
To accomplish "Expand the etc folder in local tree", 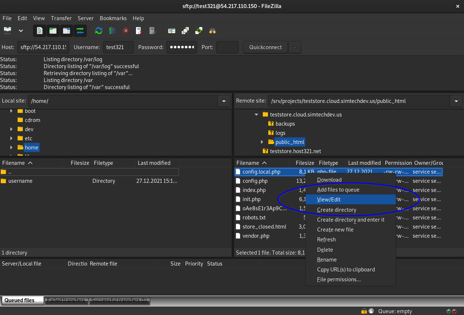I will 11,138.
